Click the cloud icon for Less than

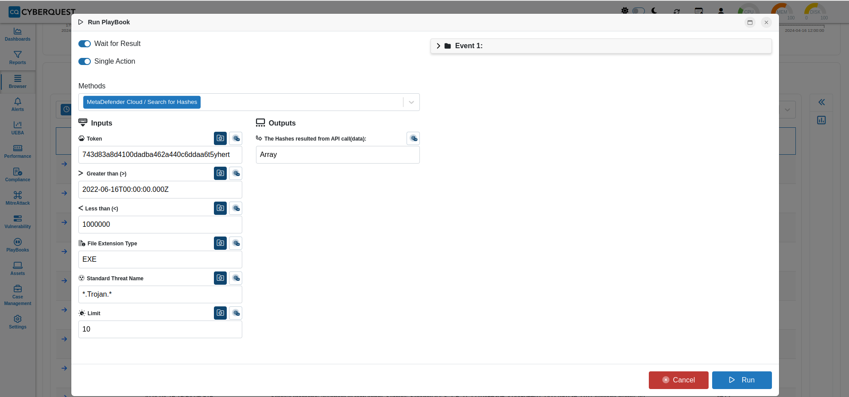(x=236, y=208)
